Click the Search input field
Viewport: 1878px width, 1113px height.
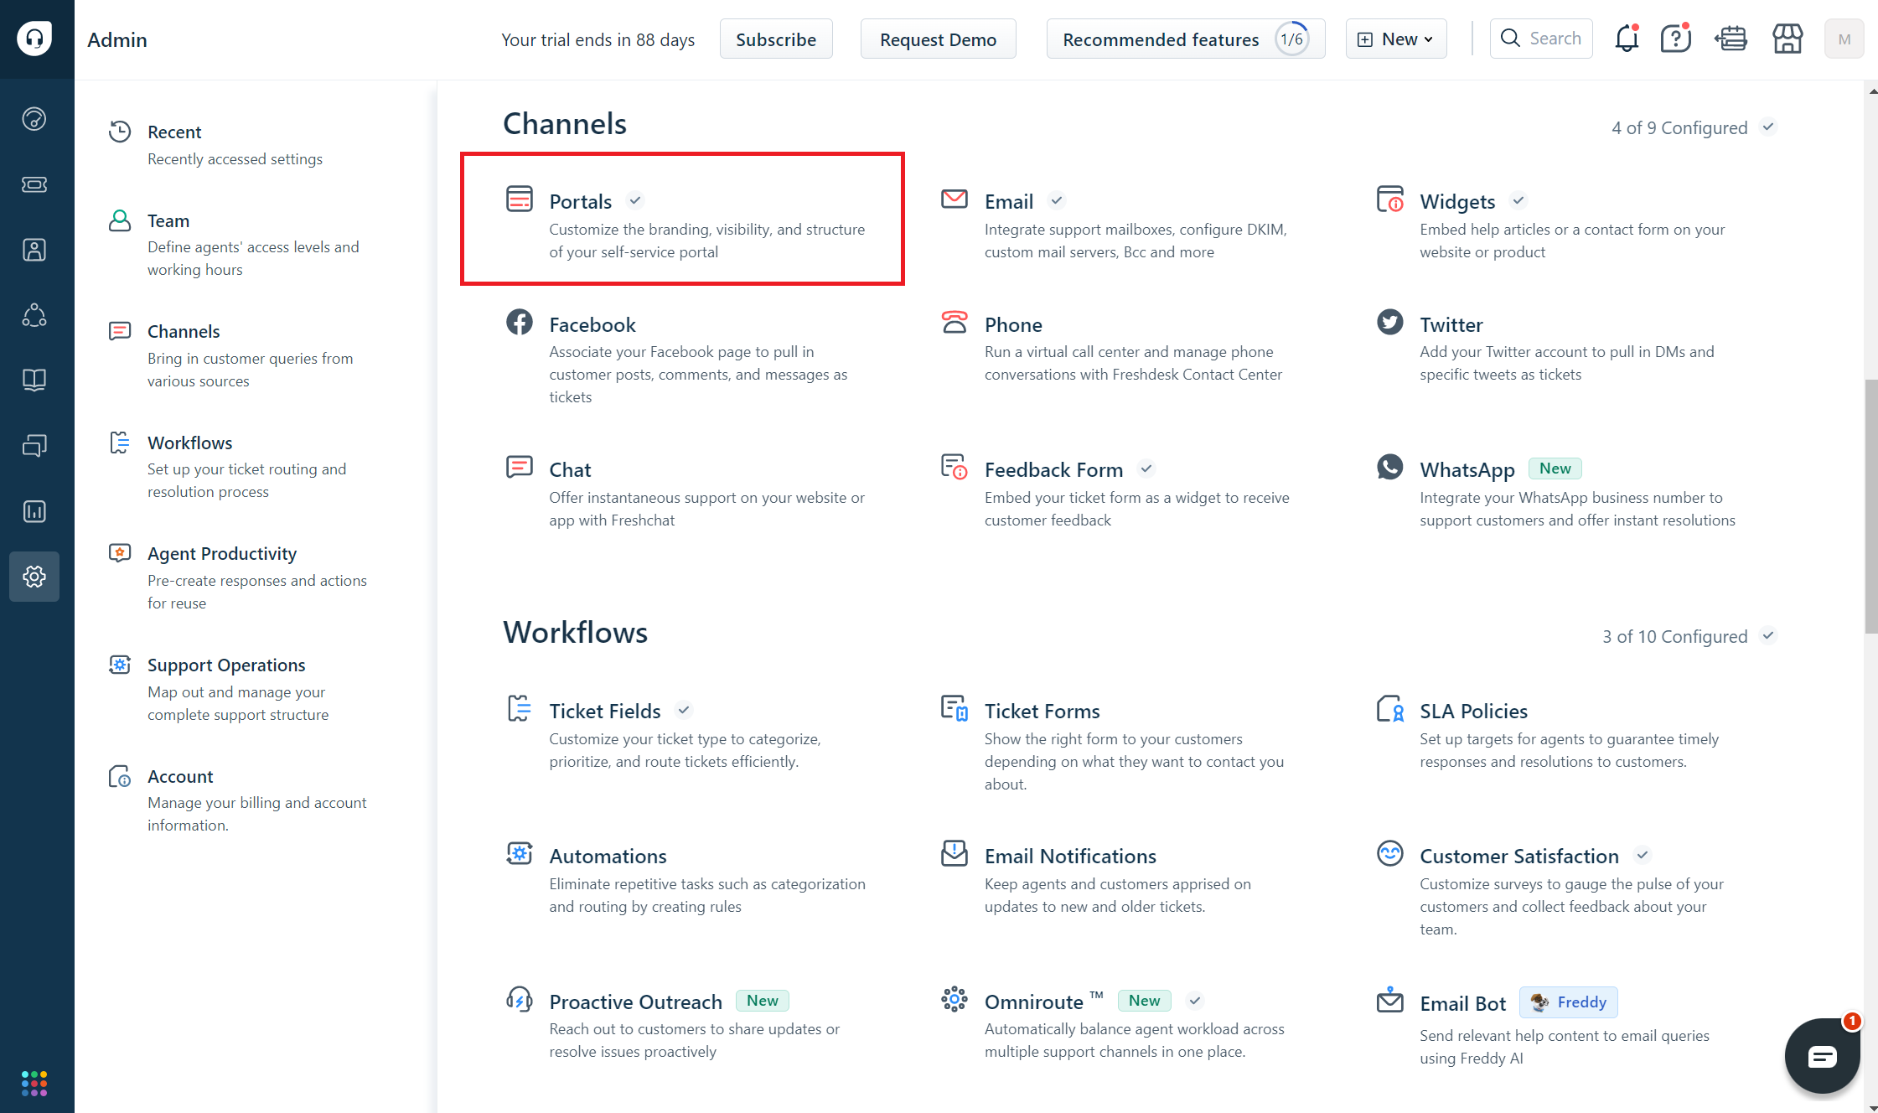point(1542,39)
